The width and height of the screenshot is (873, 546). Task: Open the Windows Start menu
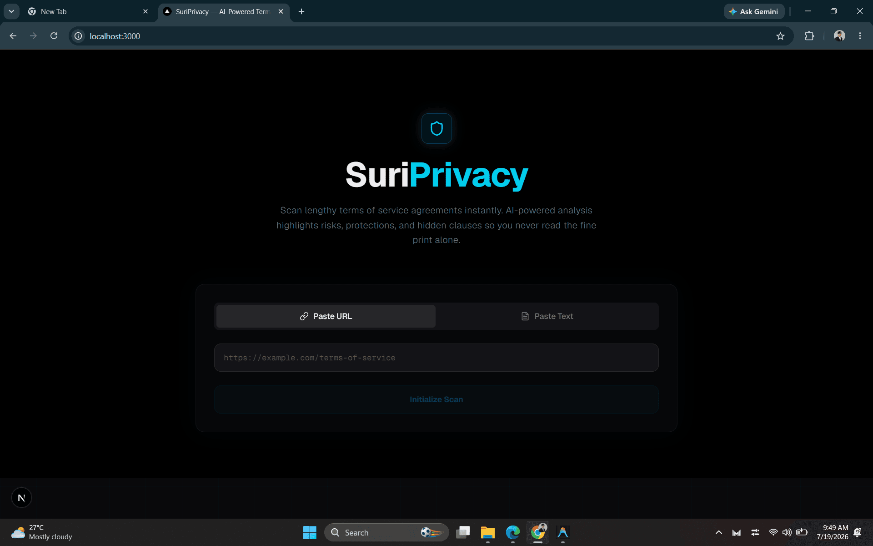point(310,532)
